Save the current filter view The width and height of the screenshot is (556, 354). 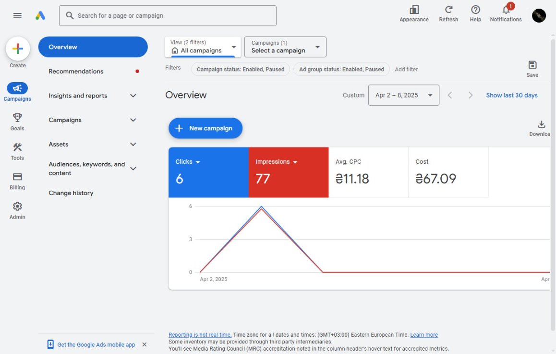(x=532, y=69)
